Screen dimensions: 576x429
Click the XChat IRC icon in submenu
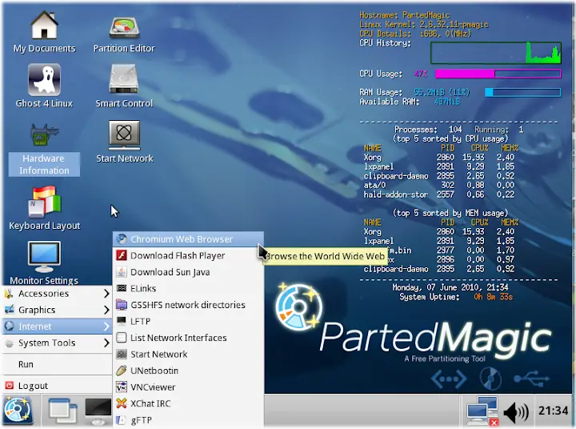(x=122, y=403)
